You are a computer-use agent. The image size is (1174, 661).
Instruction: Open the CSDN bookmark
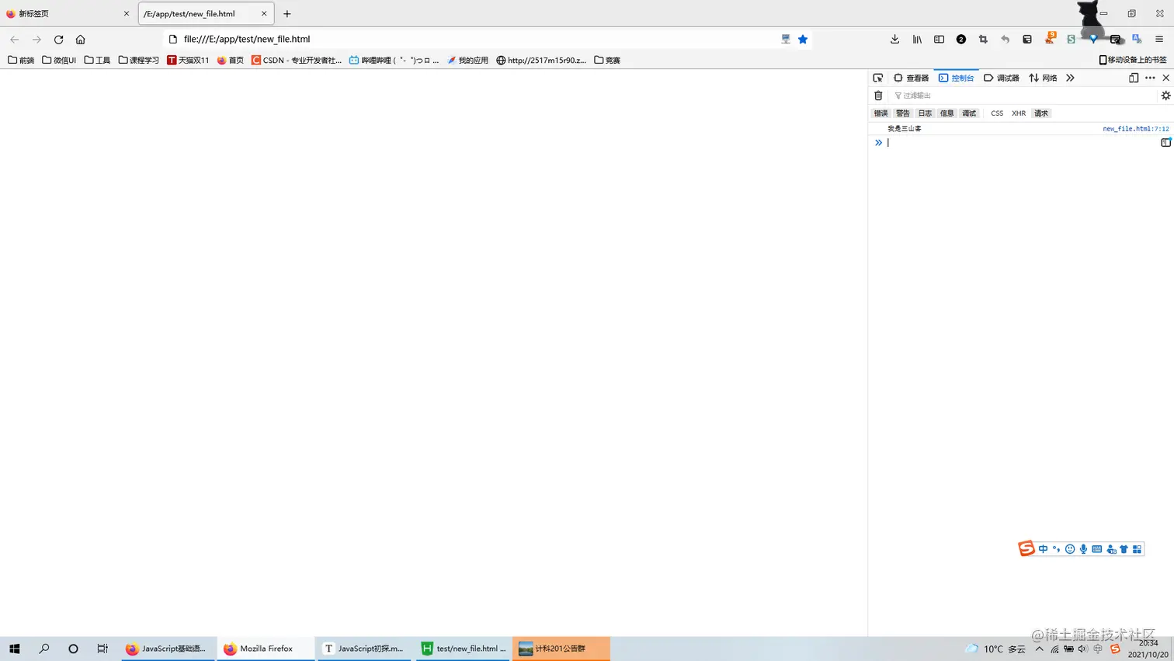coord(297,60)
